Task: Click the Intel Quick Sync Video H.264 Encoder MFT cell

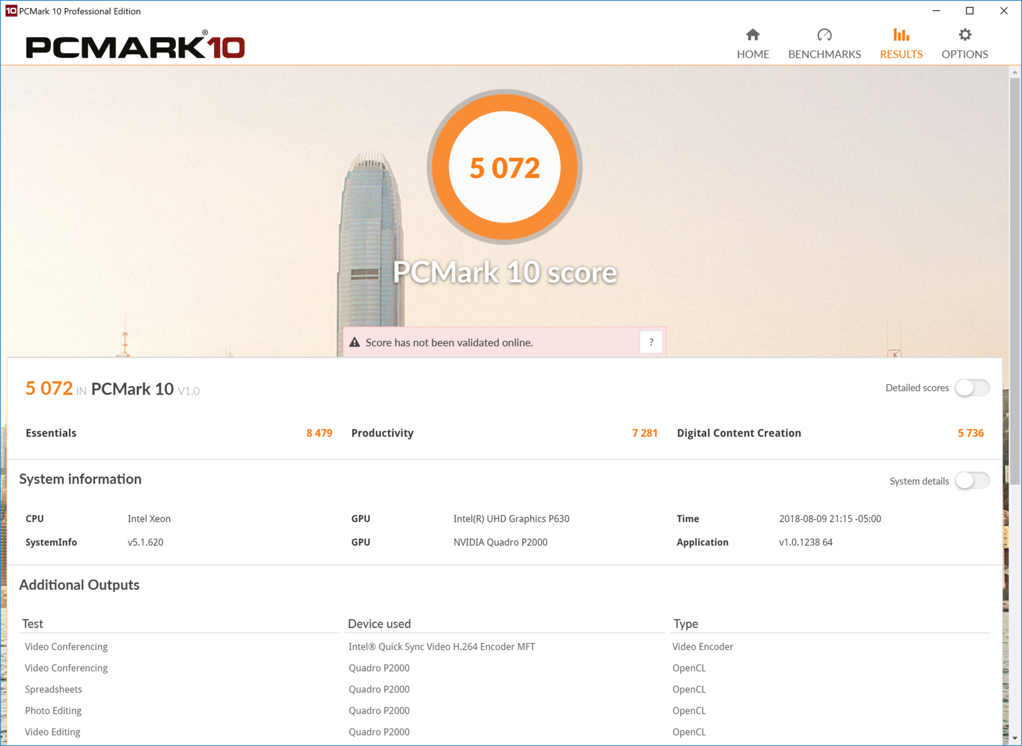Action: coord(442,647)
